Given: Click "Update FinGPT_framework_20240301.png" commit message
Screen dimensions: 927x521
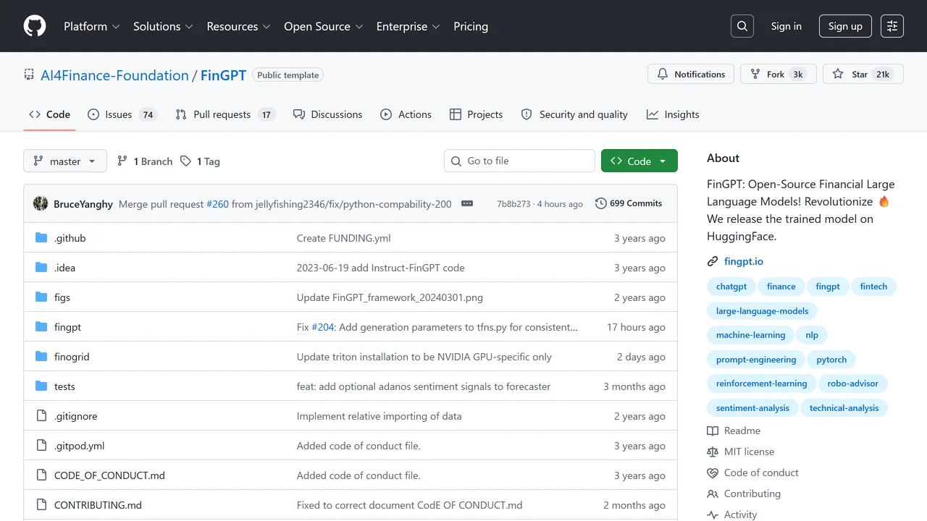Looking at the screenshot, I should [390, 297].
